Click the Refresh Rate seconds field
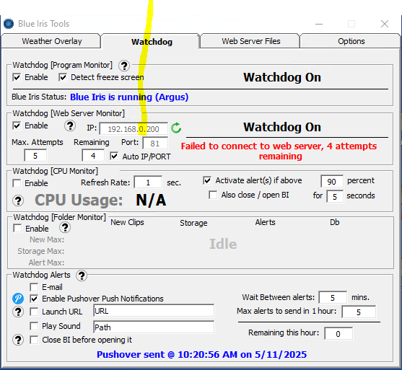Screen dimensions: 402x370 tap(148, 182)
